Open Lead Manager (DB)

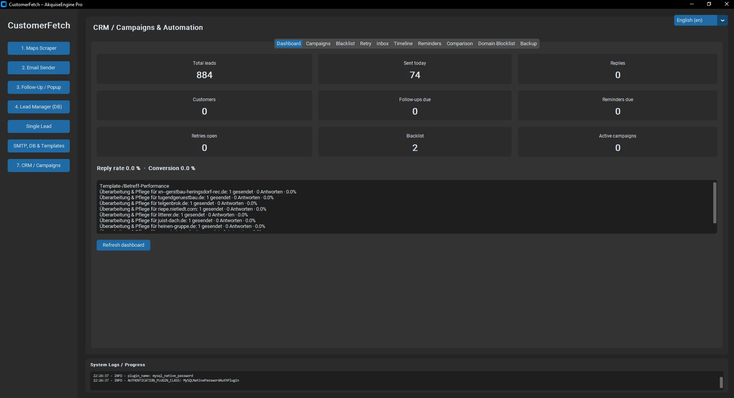[39, 107]
